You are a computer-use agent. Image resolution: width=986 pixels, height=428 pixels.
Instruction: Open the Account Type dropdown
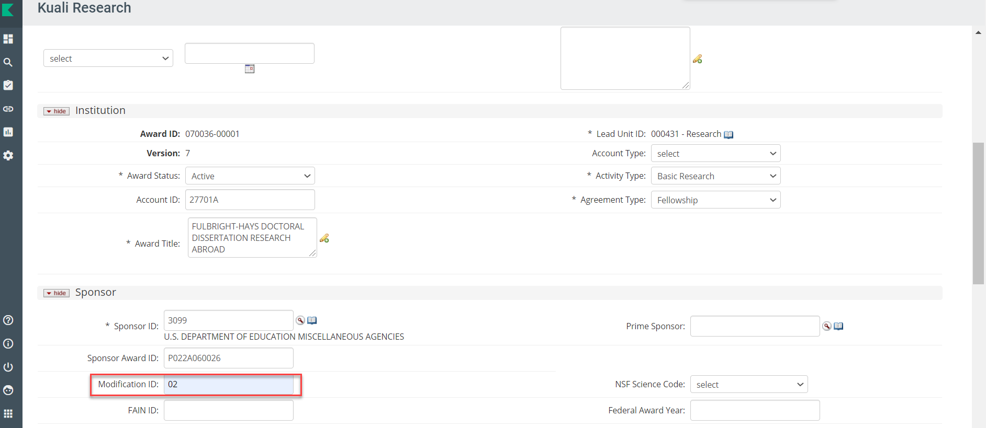coord(715,153)
